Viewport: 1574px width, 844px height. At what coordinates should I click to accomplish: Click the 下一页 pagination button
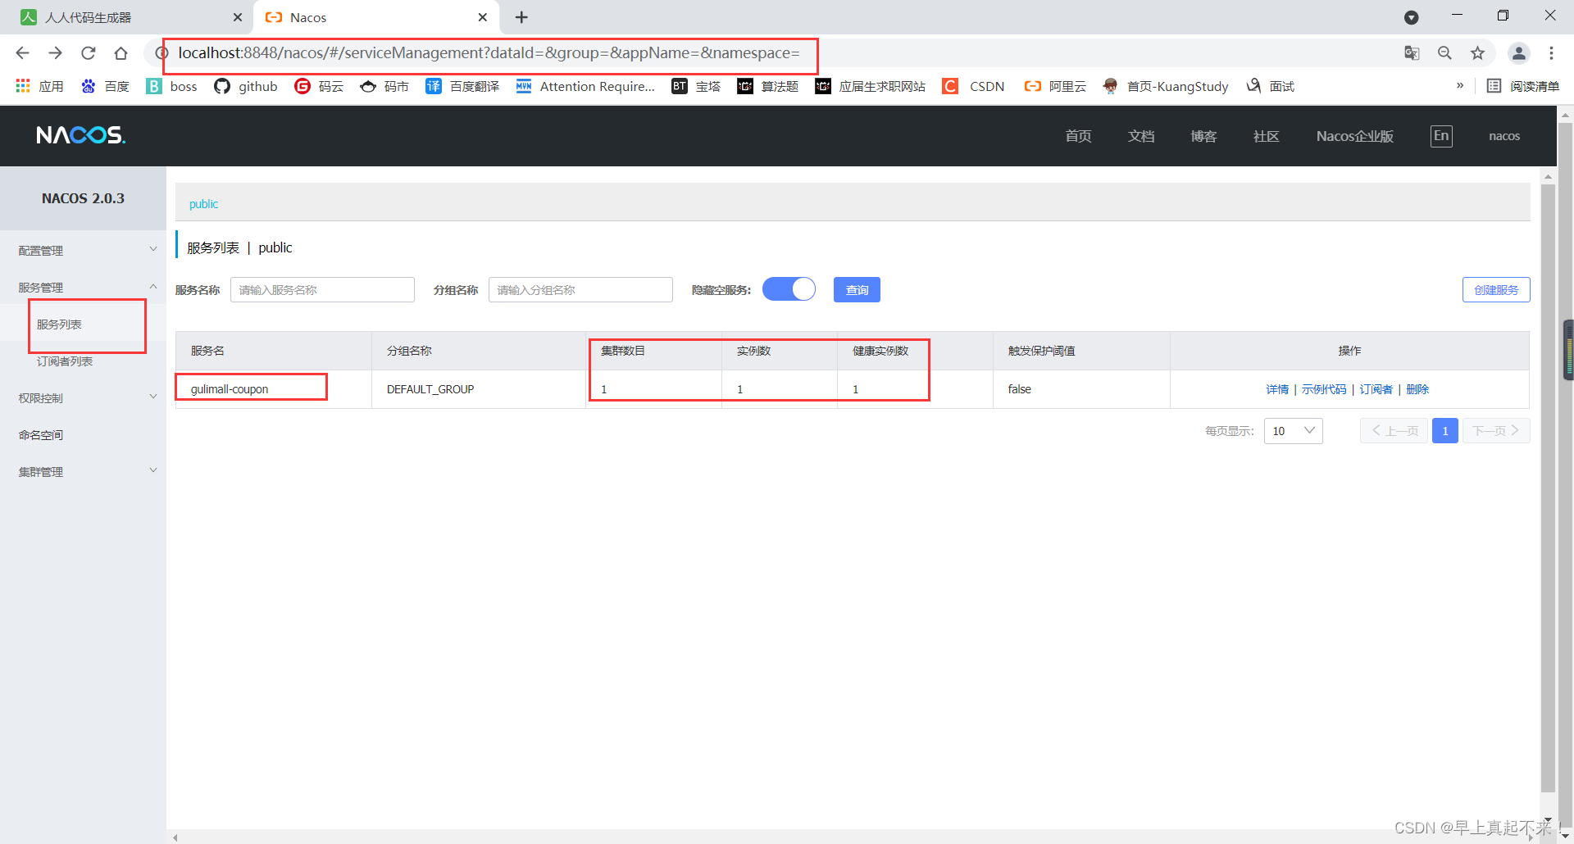[x=1496, y=431]
